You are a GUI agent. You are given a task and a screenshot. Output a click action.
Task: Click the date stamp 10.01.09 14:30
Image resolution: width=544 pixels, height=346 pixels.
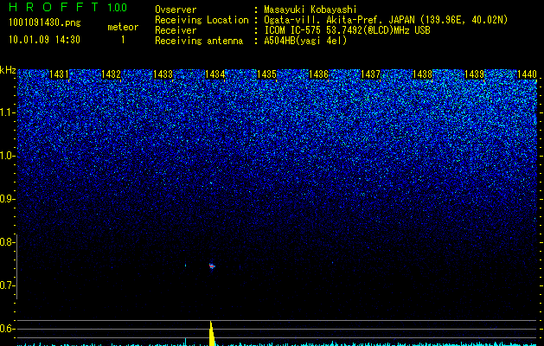coord(44,40)
